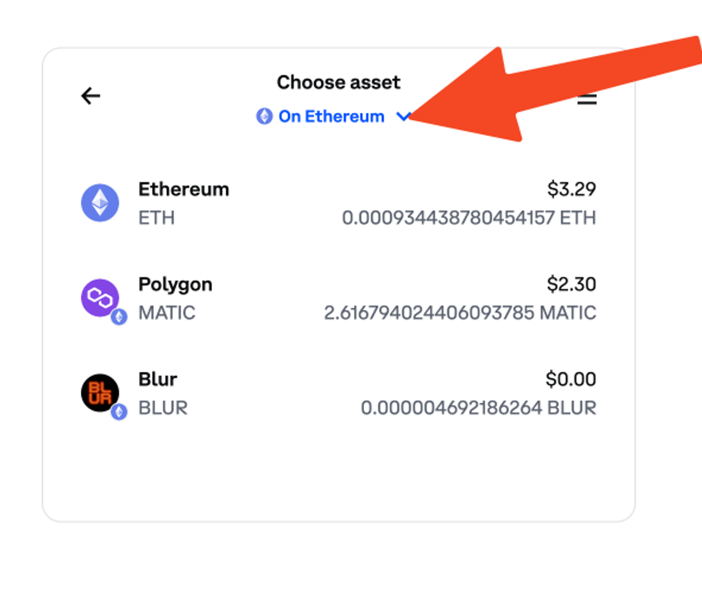Click the Ethereum badge on Polygon icon

119,317
